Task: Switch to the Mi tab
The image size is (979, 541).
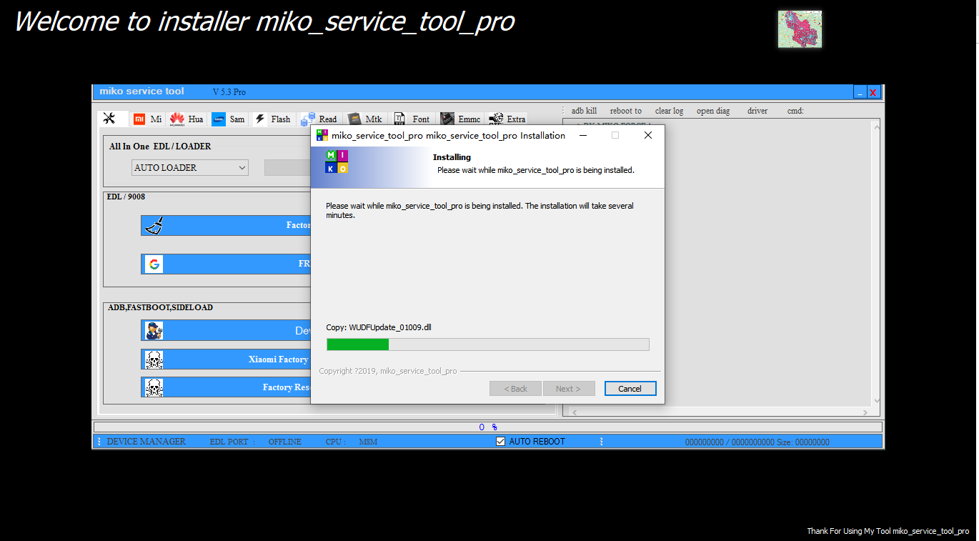Action: pos(148,119)
